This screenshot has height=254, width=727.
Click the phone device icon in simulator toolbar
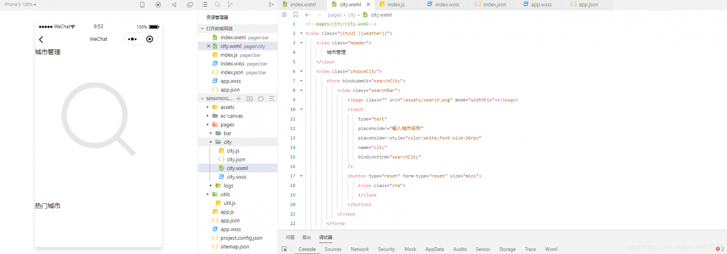pyautogui.click(x=142, y=5)
